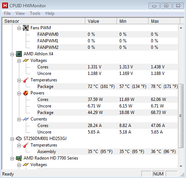Maximize the HWMonitor window
This screenshot has height=178, width=186.
(x=166, y=6)
